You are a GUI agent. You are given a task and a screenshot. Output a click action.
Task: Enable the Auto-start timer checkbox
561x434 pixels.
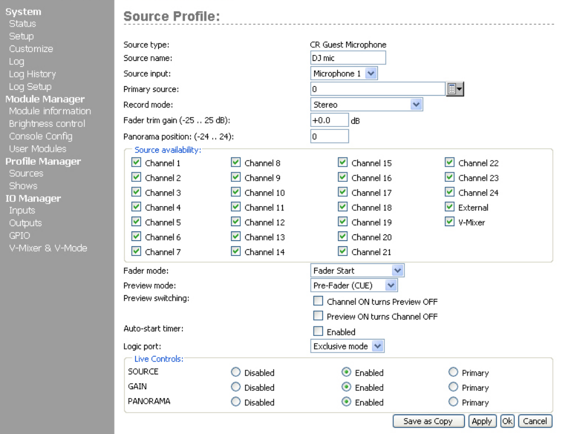(x=318, y=332)
